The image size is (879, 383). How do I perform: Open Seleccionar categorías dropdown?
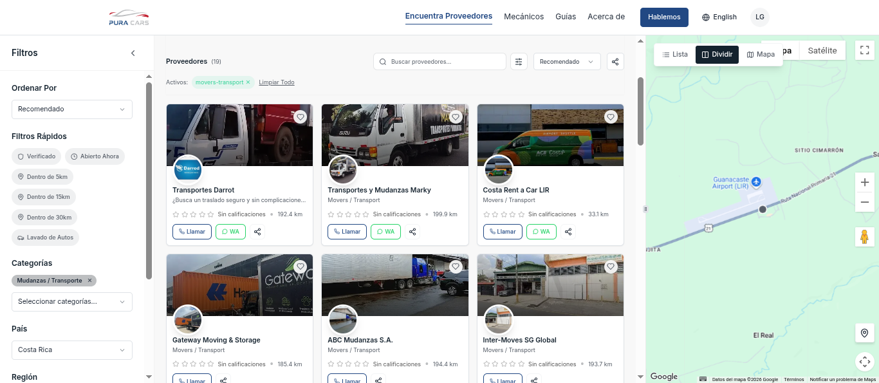(72, 301)
